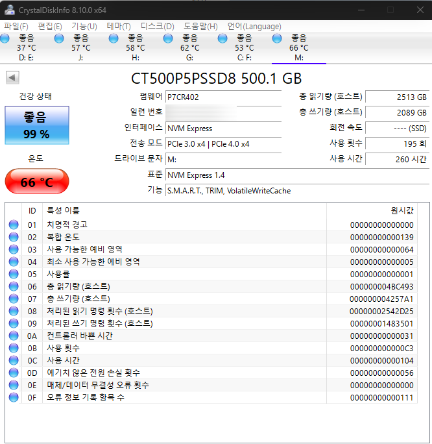Open the 편집(E) menu
Viewport: 432px width, 444px height.
pos(50,27)
